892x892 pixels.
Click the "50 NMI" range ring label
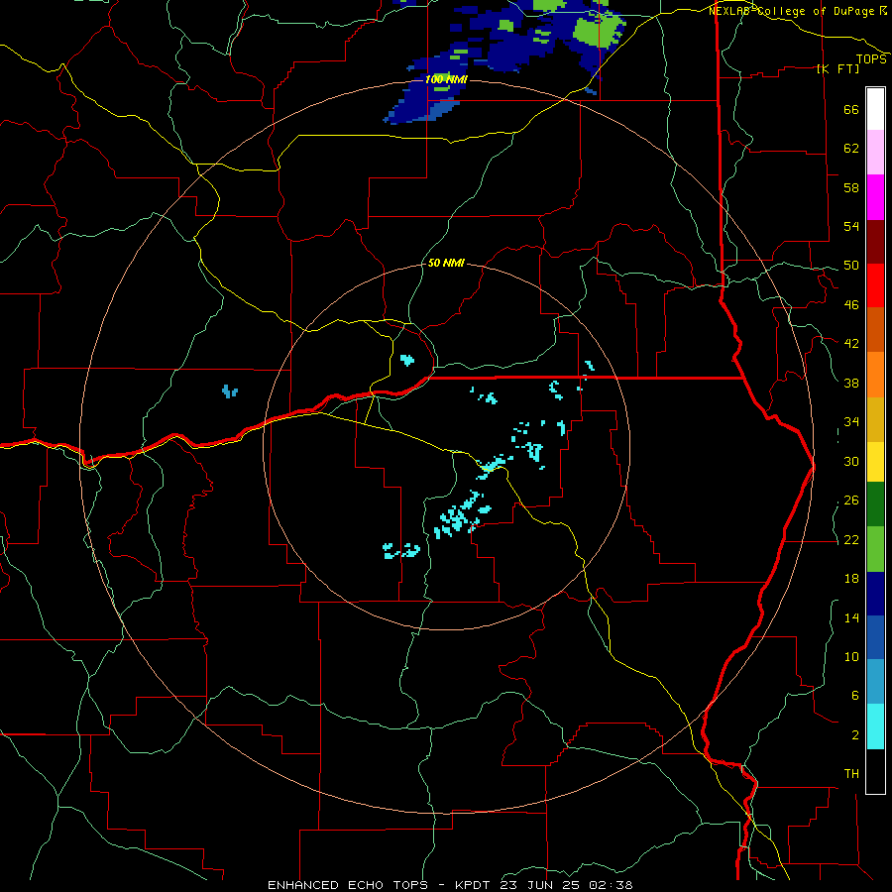[x=445, y=263]
